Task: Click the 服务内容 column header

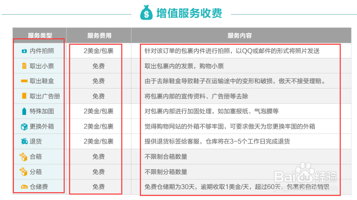Action: point(240,35)
